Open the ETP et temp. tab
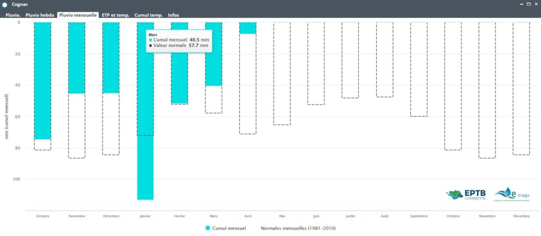Image resolution: width=541 pixels, height=236 pixels. point(116,15)
